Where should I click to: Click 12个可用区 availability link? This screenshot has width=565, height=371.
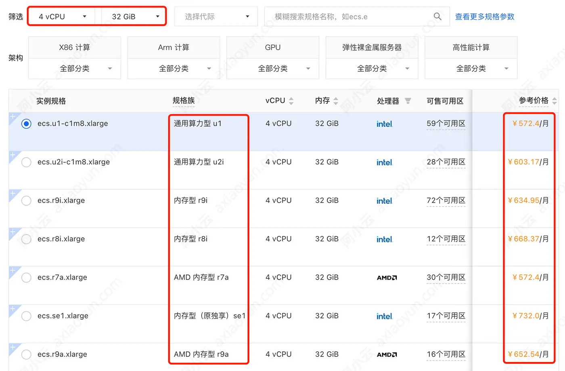(x=446, y=239)
